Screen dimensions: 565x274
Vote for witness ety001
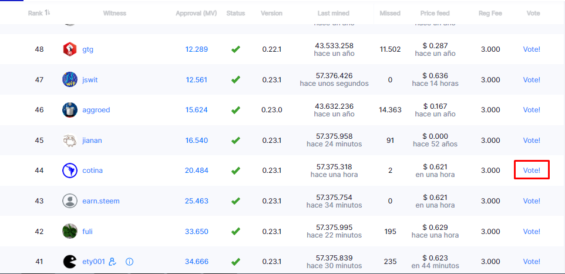(532, 262)
